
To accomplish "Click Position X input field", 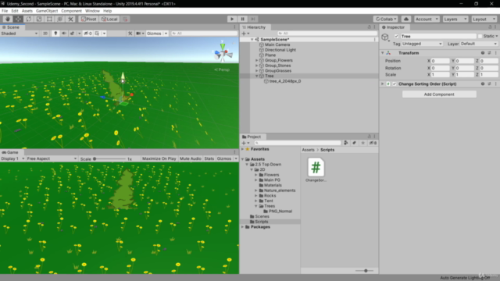I will pyautogui.click(x=440, y=61).
